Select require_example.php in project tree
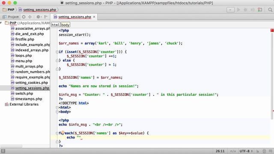The width and height of the screenshot is (274, 154). coord(30,77)
